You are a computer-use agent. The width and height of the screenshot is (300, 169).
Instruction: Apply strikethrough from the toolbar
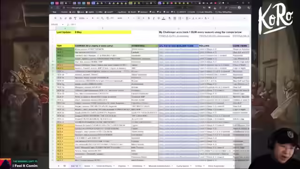click(158, 18)
